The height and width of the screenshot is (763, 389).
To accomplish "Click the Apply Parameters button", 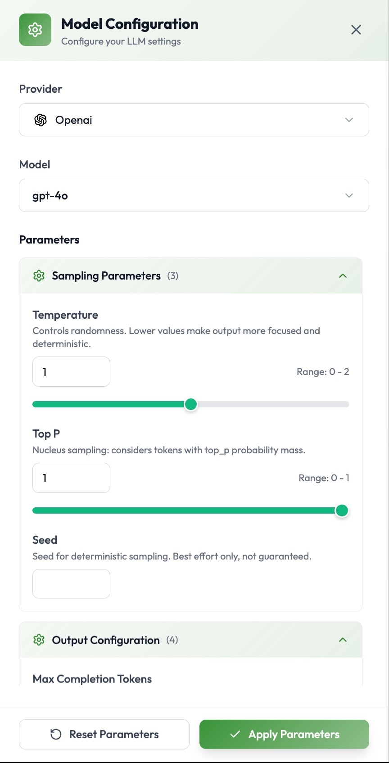I will pyautogui.click(x=284, y=734).
